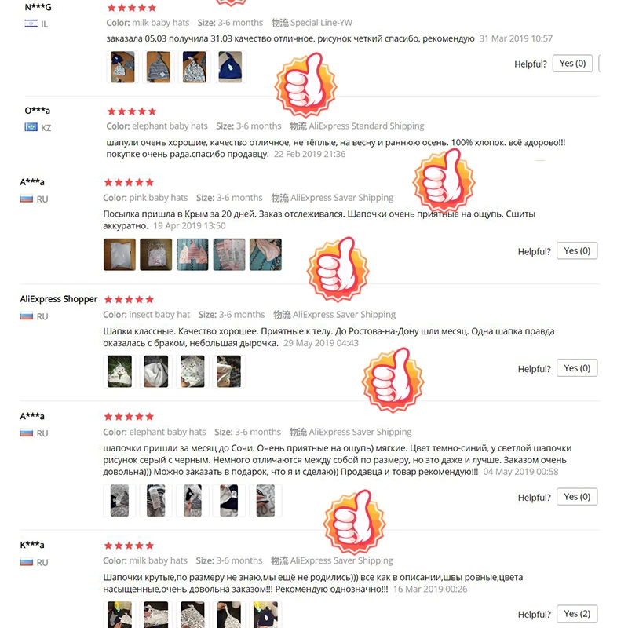The width and height of the screenshot is (628, 628).
Task: Click the Kazakhstan flag icon beside KZ
Action: click(31, 127)
